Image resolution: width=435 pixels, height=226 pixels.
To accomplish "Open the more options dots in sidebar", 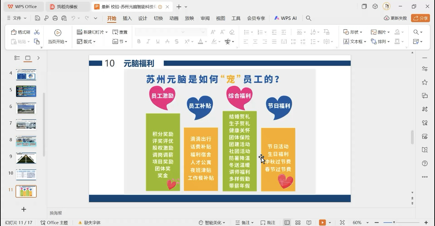I will pos(425,177).
